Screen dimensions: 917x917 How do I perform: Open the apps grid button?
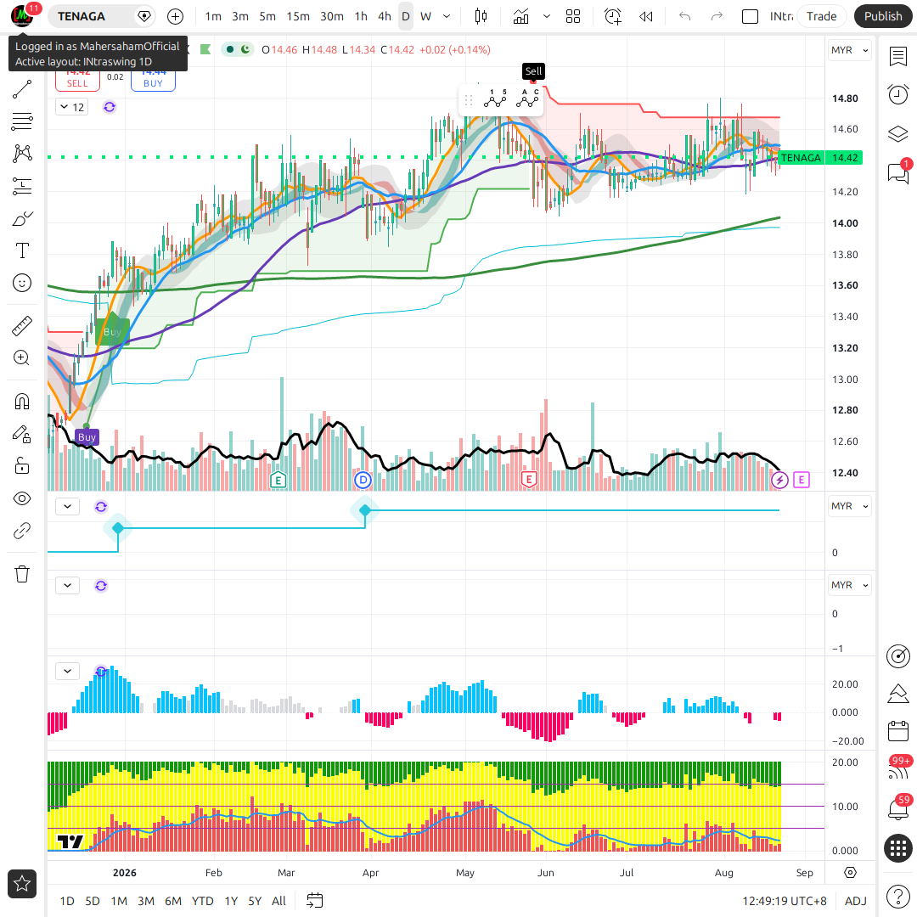[x=898, y=848]
